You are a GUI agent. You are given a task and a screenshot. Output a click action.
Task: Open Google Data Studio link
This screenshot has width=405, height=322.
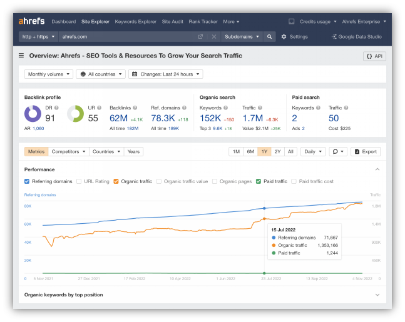tap(357, 37)
